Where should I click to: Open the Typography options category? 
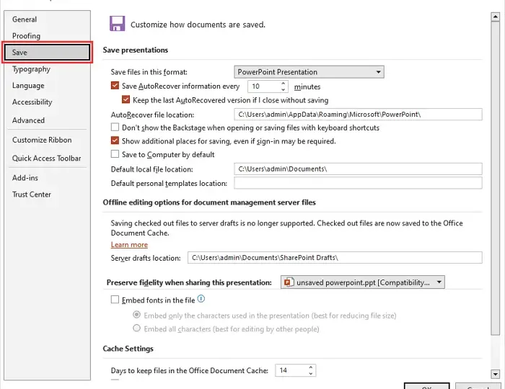[x=31, y=69]
